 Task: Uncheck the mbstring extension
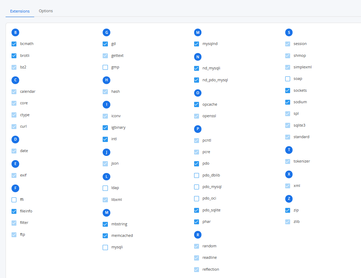click(105, 224)
